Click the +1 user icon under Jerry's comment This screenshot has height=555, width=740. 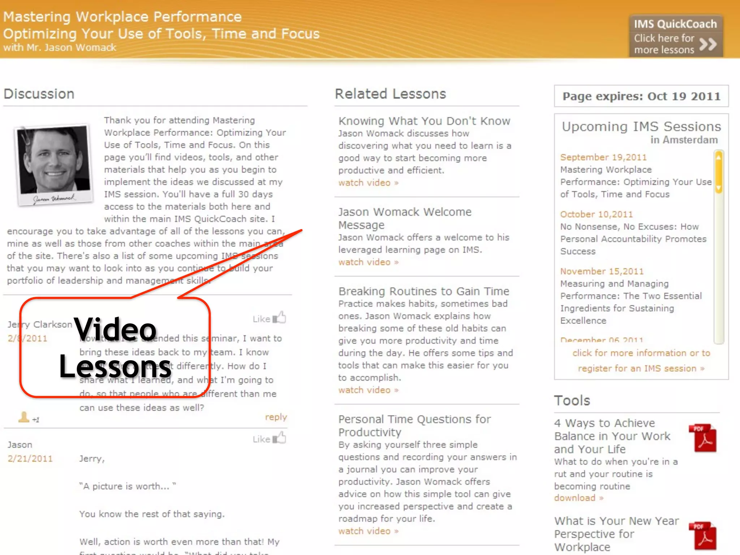click(24, 417)
